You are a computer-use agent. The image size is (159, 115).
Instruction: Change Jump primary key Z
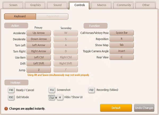[x=39, y=70]
